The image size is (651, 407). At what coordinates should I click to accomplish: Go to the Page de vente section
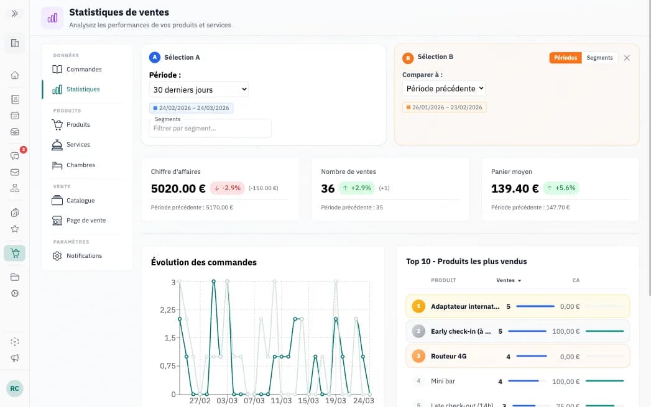pyautogui.click(x=86, y=220)
